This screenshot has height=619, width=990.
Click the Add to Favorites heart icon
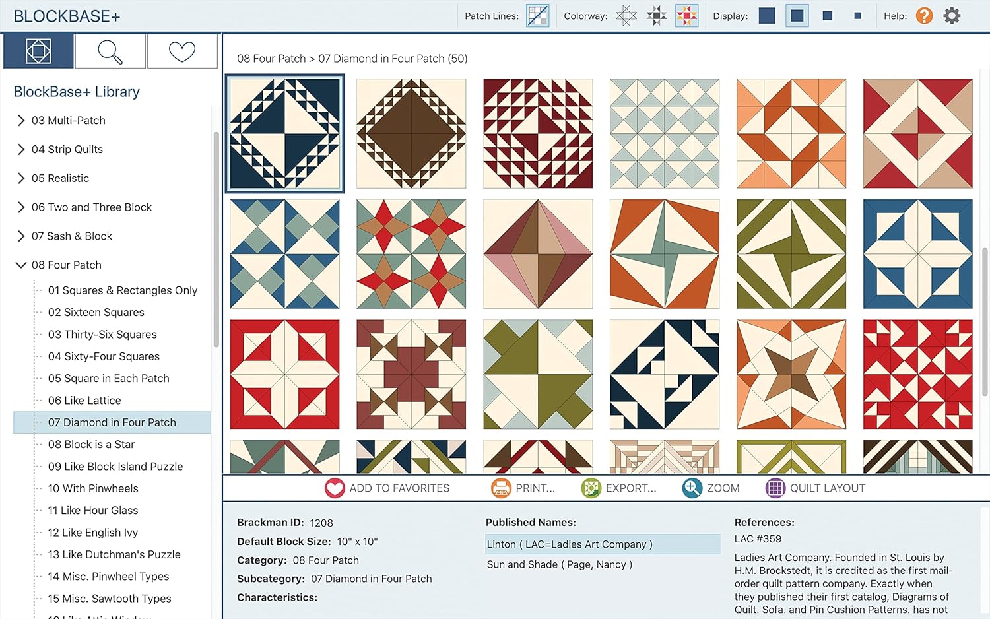335,488
